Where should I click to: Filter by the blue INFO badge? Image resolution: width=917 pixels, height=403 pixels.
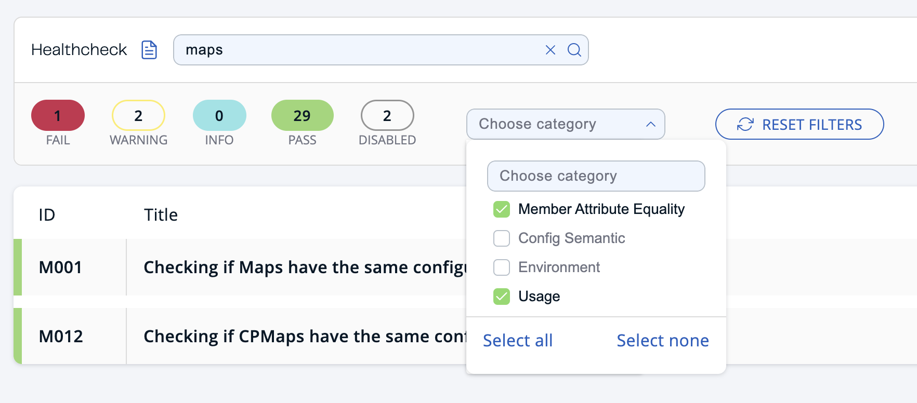click(219, 115)
